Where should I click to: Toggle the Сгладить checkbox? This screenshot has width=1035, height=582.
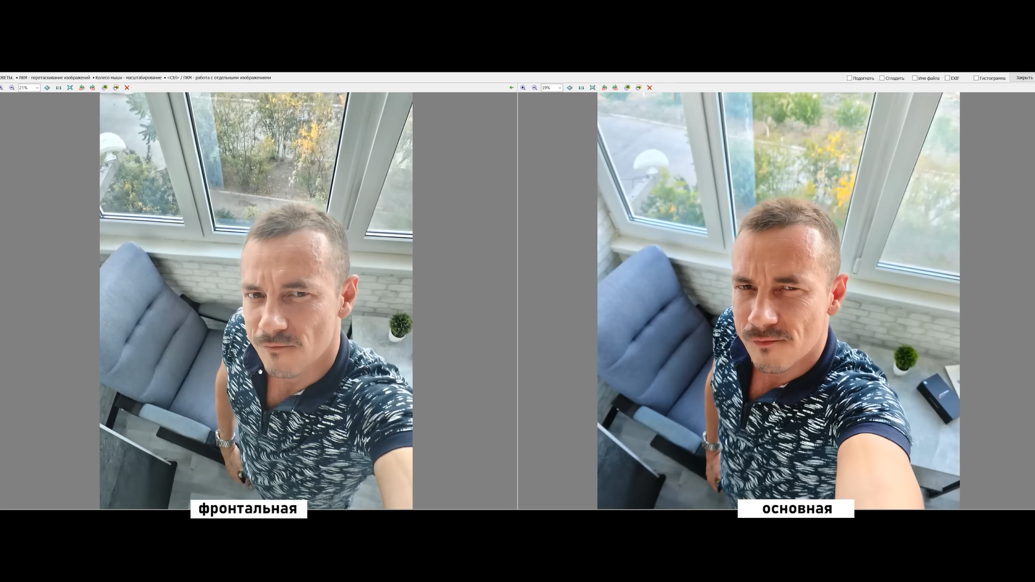pyautogui.click(x=882, y=78)
